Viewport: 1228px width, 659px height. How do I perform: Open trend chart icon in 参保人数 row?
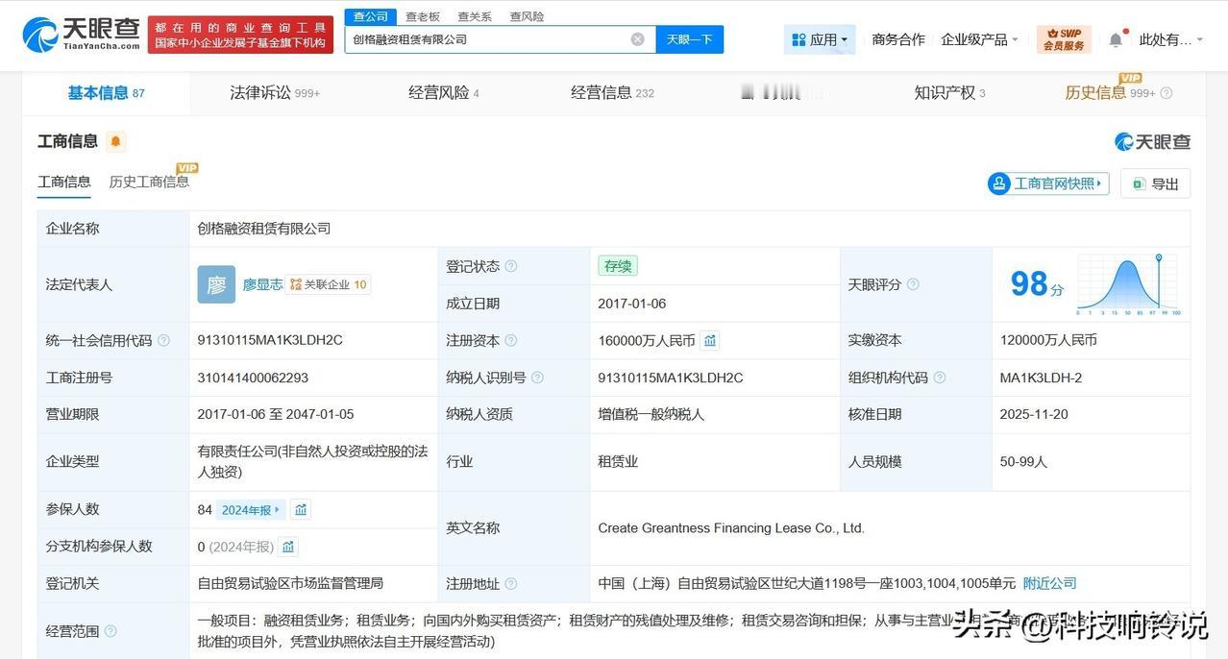click(301, 509)
